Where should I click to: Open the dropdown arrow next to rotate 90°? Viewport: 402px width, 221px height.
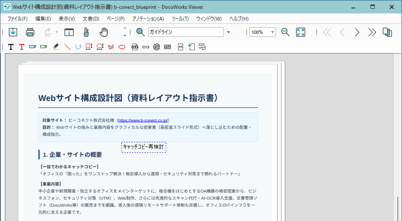pyautogui.click(x=57, y=32)
